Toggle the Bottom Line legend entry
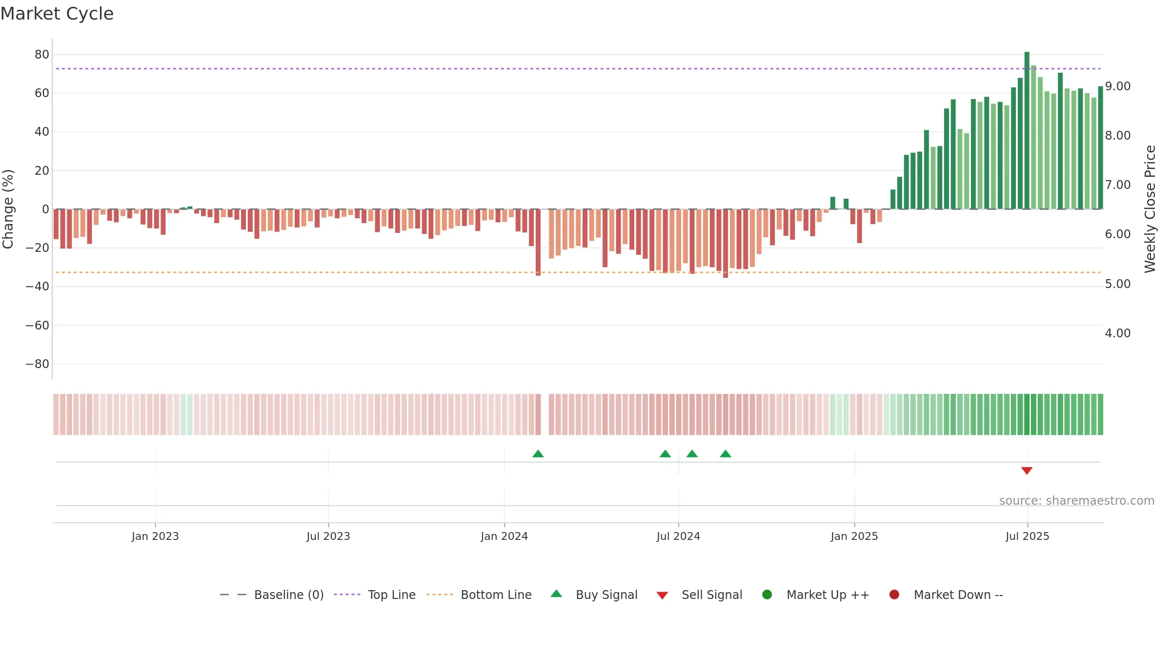Viewport: 1171px width, 659px height. click(479, 595)
